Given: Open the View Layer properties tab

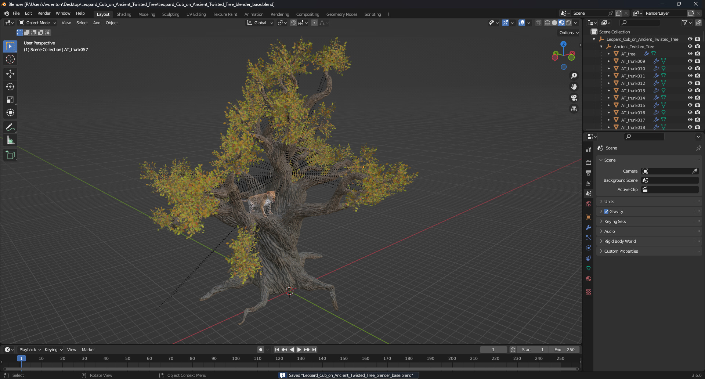Looking at the screenshot, I should pos(589,183).
